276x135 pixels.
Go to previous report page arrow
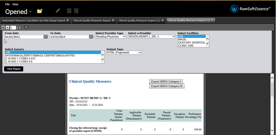(3, 27)
